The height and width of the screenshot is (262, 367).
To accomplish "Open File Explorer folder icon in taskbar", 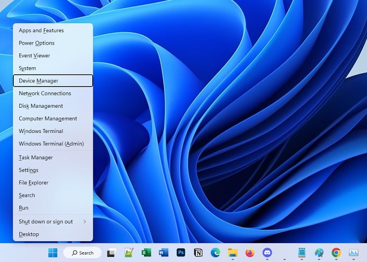I will pos(233,253).
